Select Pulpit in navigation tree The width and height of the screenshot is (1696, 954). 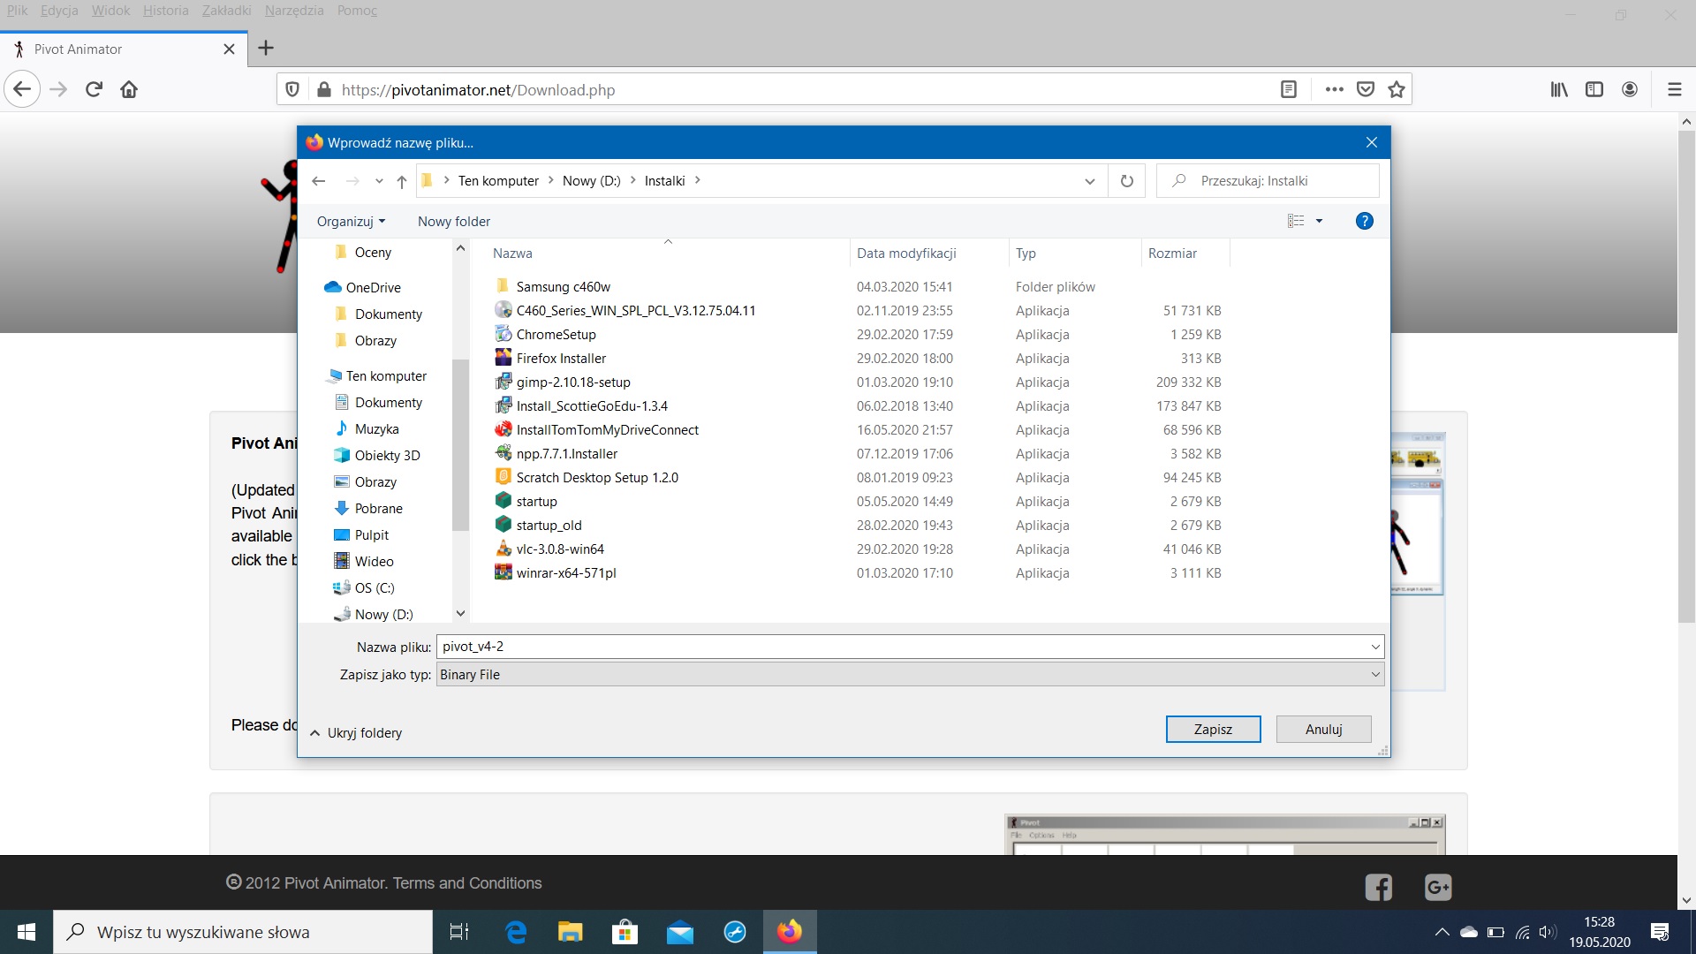point(361,535)
